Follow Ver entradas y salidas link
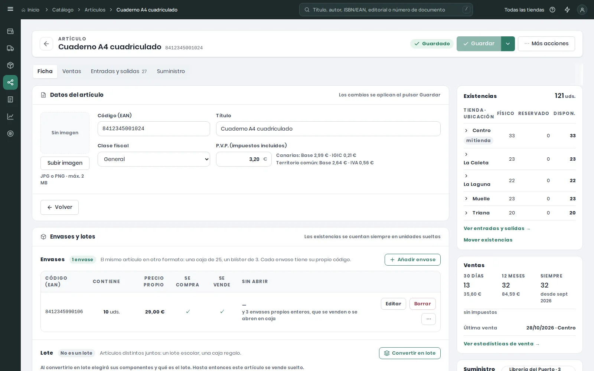 [497, 229]
